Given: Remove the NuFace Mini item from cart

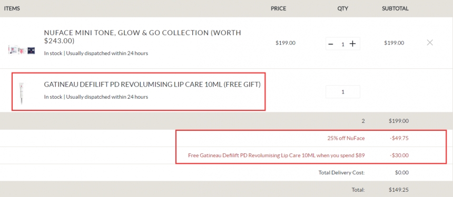Looking at the screenshot, I should [x=430, y=43].
